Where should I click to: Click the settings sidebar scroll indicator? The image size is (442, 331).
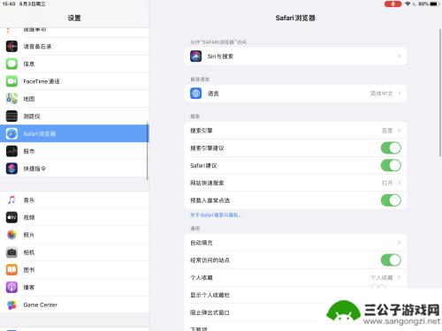pos(147,151)
